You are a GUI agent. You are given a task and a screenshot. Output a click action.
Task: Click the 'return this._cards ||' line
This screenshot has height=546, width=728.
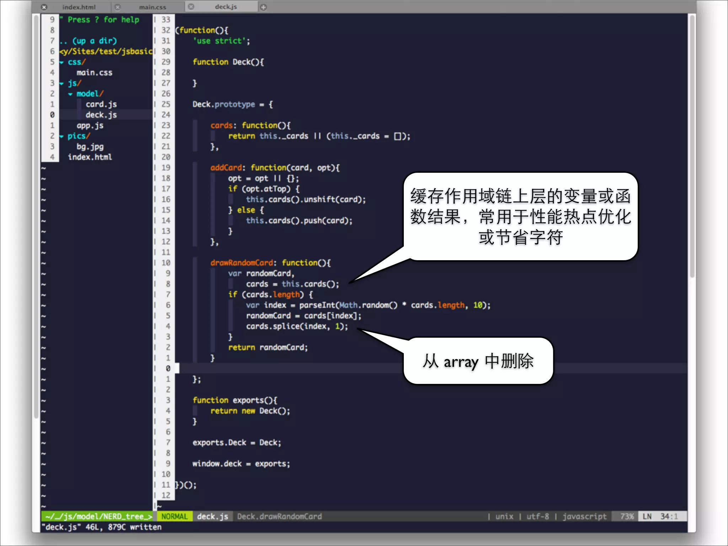[319, 136]
